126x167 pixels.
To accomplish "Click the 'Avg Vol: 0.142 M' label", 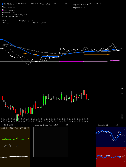I will [81, 5].
